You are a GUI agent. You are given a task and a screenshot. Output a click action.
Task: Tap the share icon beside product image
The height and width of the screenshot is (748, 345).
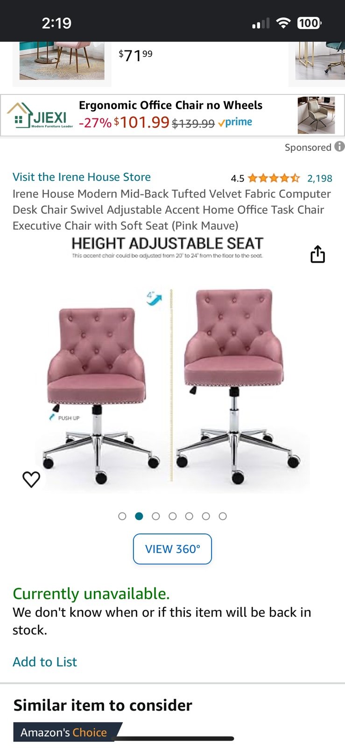click(317, 254)
